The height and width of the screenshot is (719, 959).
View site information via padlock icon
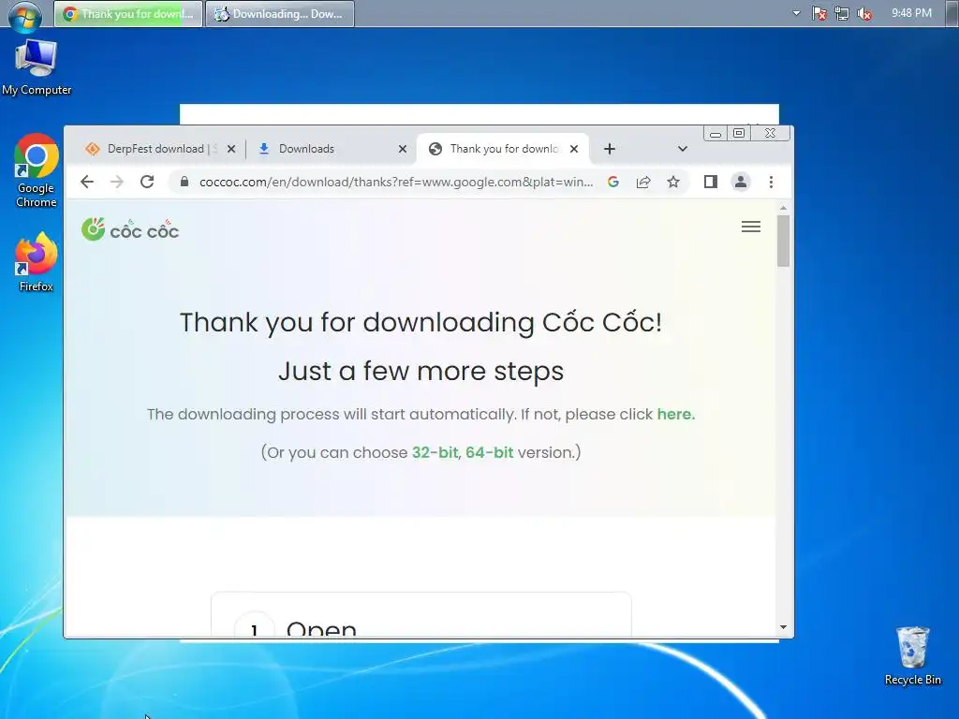point(184,182)
